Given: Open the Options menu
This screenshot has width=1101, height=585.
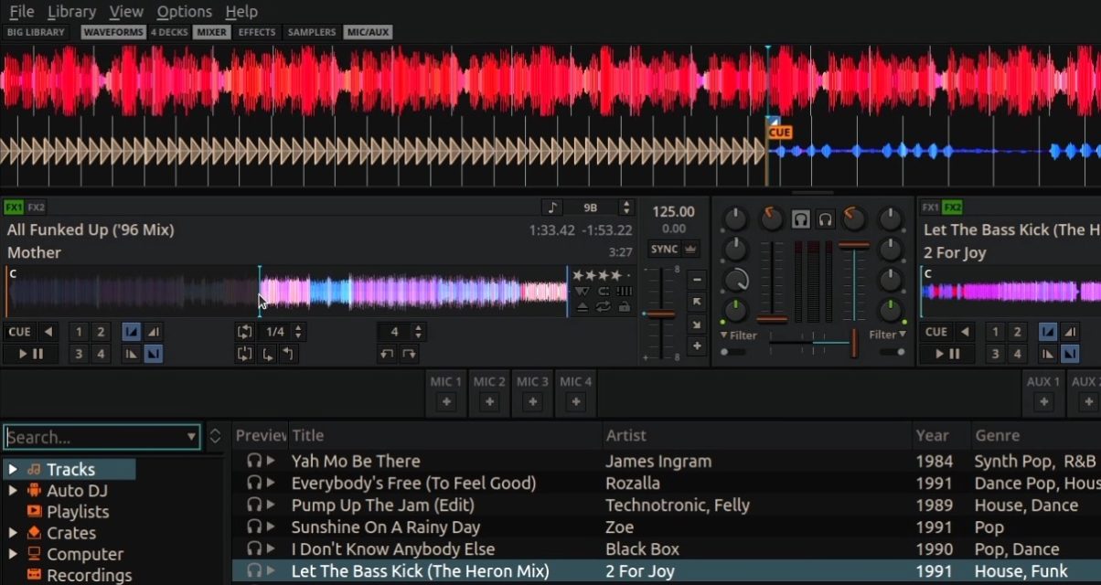Looking at the screenshot, I should (184, 12).
